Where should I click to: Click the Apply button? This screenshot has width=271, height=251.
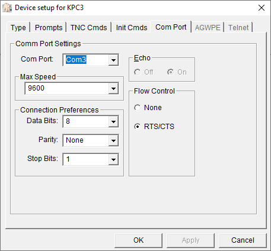click(x=190, y=240)
